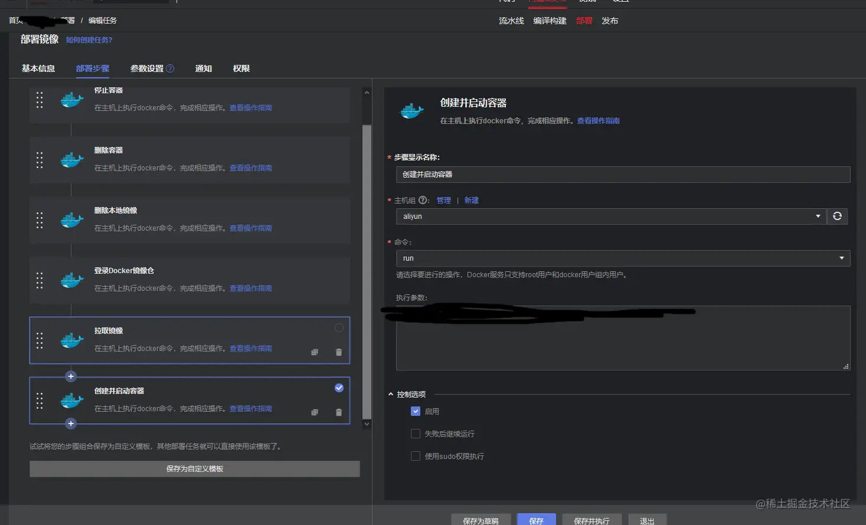Click 保存并执行 button
The width and height of the screenshot is (866, 525).
(x=592, y=520)
